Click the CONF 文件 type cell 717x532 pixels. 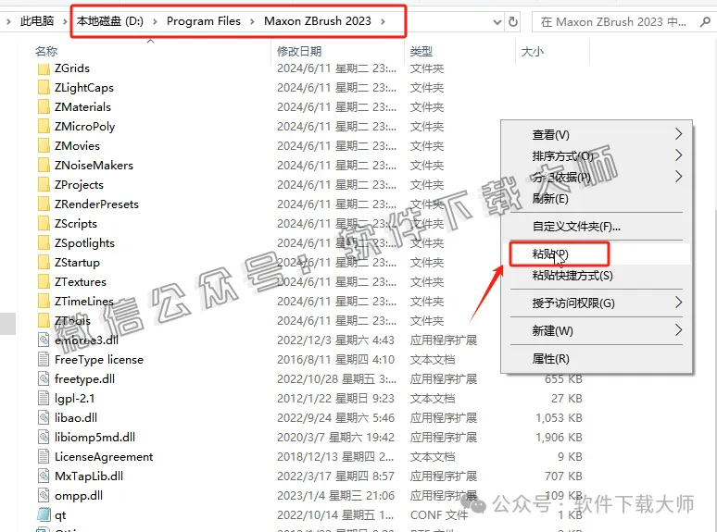439,515
